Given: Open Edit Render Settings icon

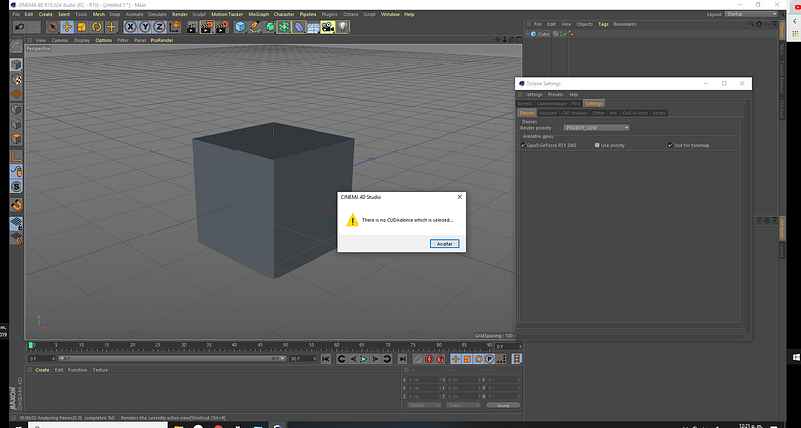Looking at the screenshot, I should coord(222,27).
